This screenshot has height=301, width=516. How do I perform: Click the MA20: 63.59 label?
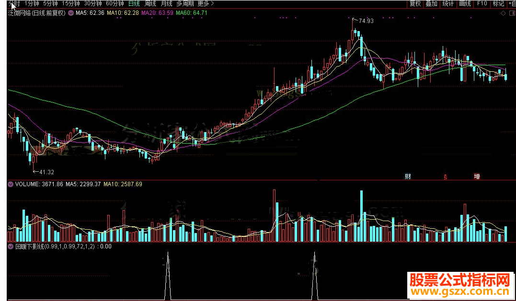click(x=157, y=13)
